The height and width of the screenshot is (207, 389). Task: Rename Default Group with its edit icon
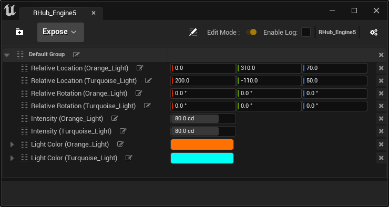[x=76, y=55]
